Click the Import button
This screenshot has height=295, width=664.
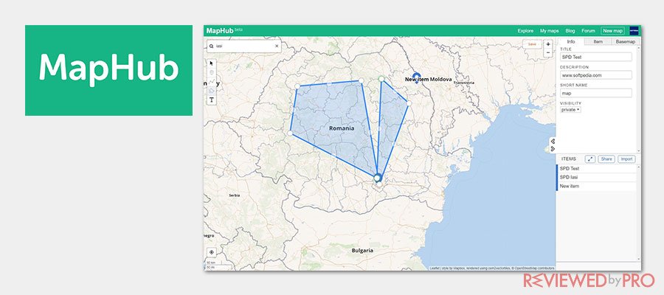(x=626, y=159)
